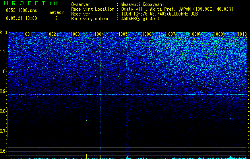Click observer name Masayuki Kobayashi

(143, 4)
